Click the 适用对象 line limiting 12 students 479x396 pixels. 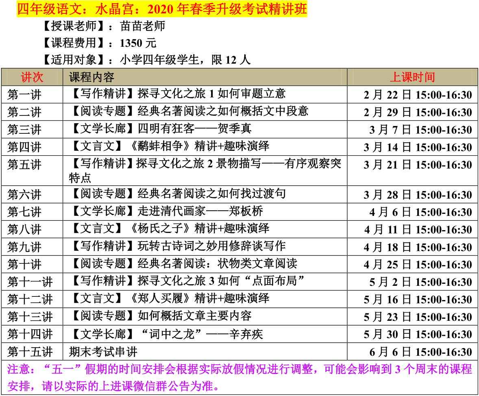coord(146,60)
